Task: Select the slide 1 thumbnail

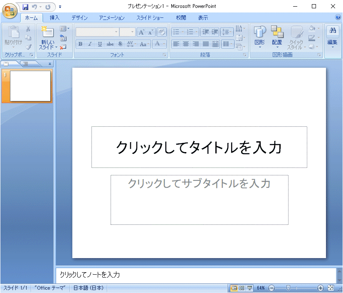Action: 30,86
